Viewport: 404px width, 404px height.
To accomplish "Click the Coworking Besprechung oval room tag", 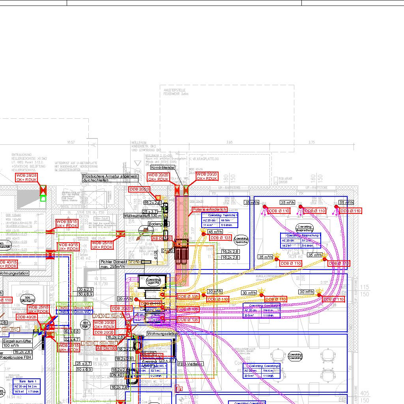I will coord(305,228).
